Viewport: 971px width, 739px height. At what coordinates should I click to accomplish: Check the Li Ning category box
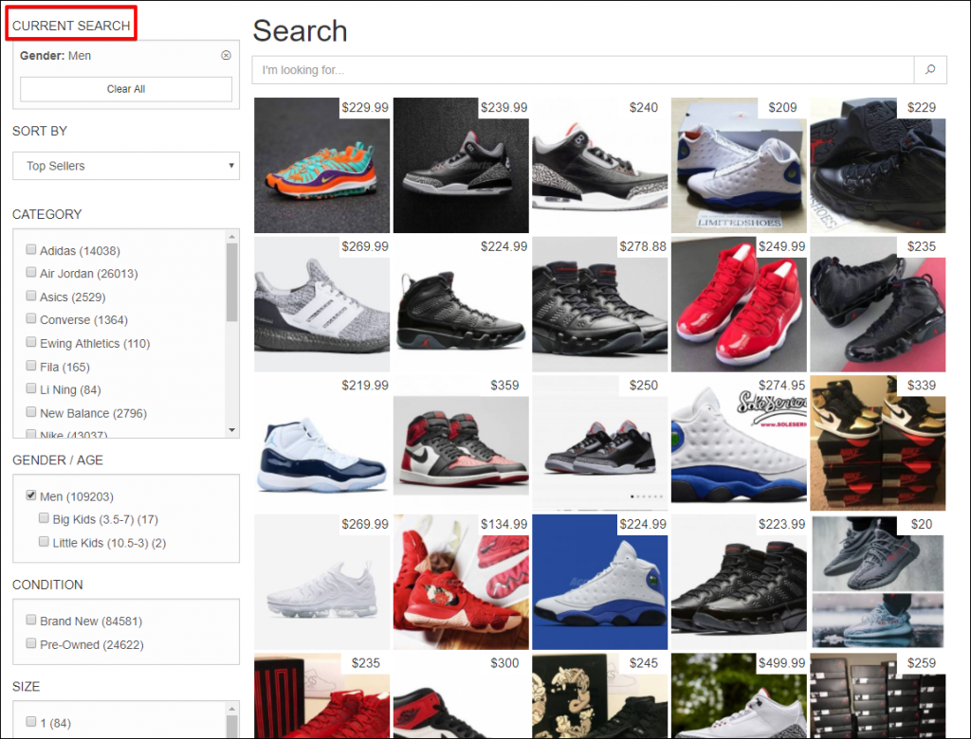pos(30,388)
